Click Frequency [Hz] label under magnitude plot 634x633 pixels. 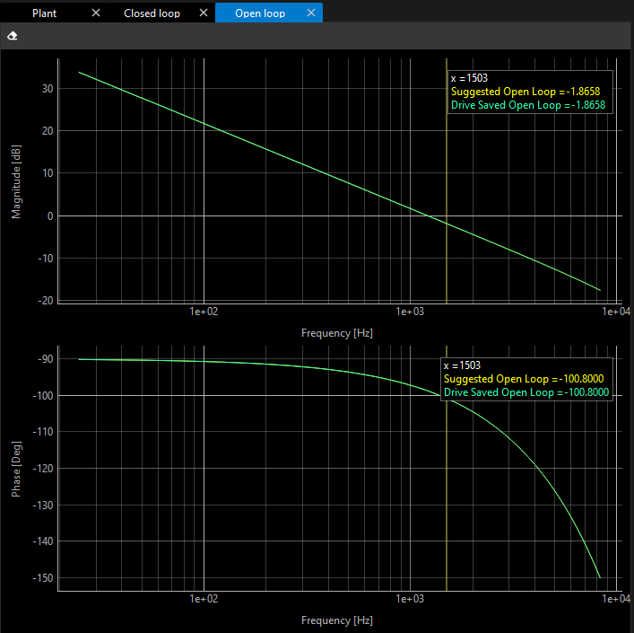tap(336, 333)
